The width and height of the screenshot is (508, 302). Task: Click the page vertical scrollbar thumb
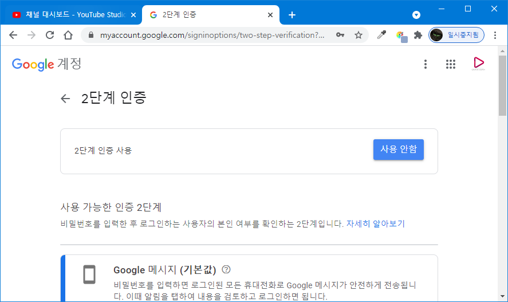tap(502, 85)
